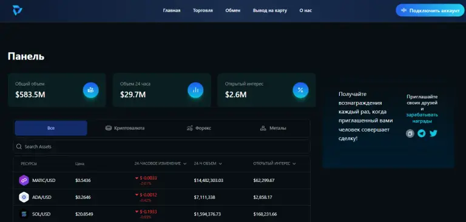
Task: Go to the Торговля page
Action: (x=203, y=10)
